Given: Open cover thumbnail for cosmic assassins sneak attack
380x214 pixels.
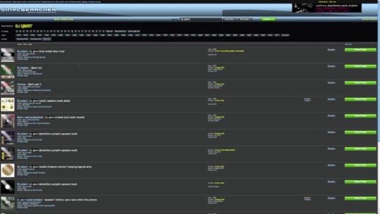Looking at the screenshot, I should pyautogui.click(x=8, y=104).
